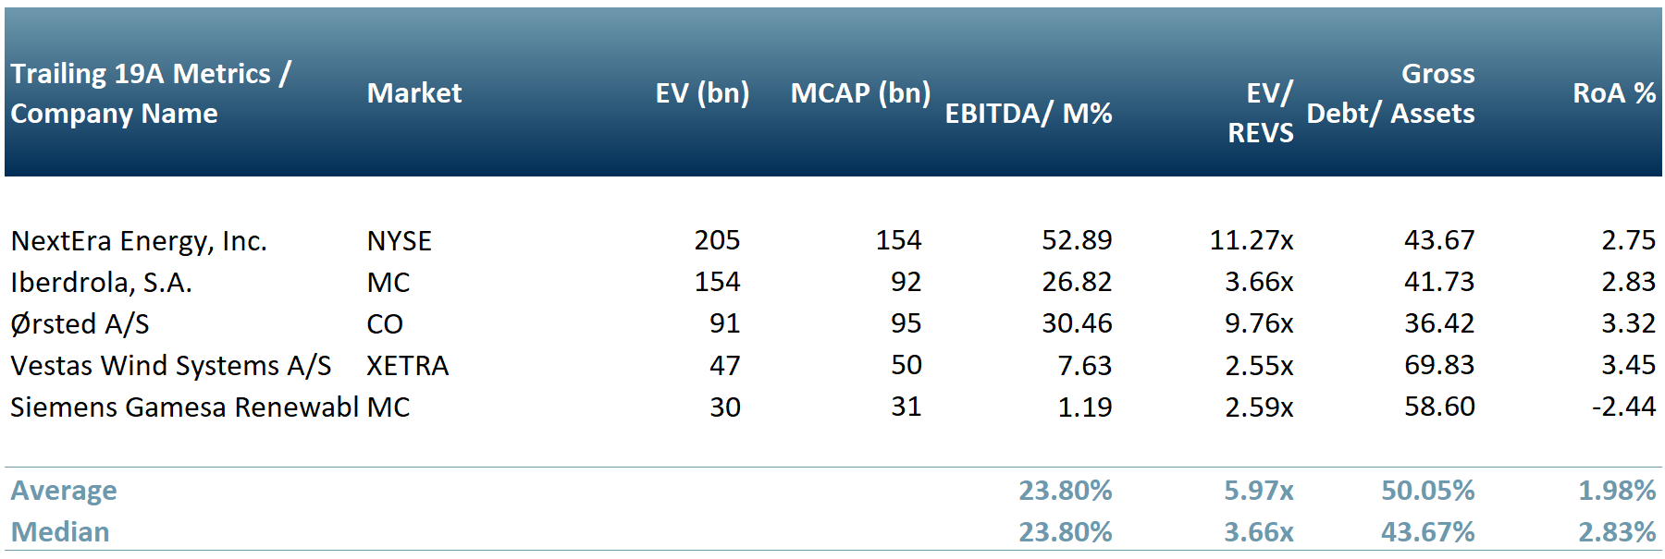Select the EBITDA/ M% column header
The height and width of the screenshot is (559, 1665).
pyautogui.click(x=1028, y=114)
